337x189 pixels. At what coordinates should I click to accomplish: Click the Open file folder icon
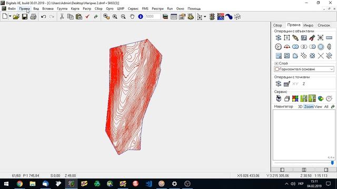pos(16,16)
